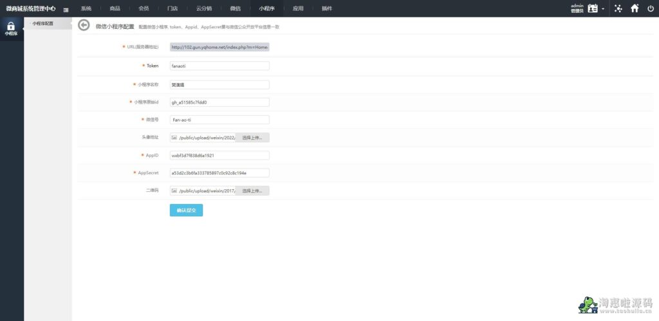Click 选择上传 button for 头像地址
This screenshot has width=659, height=321.
tap(252, 138)
